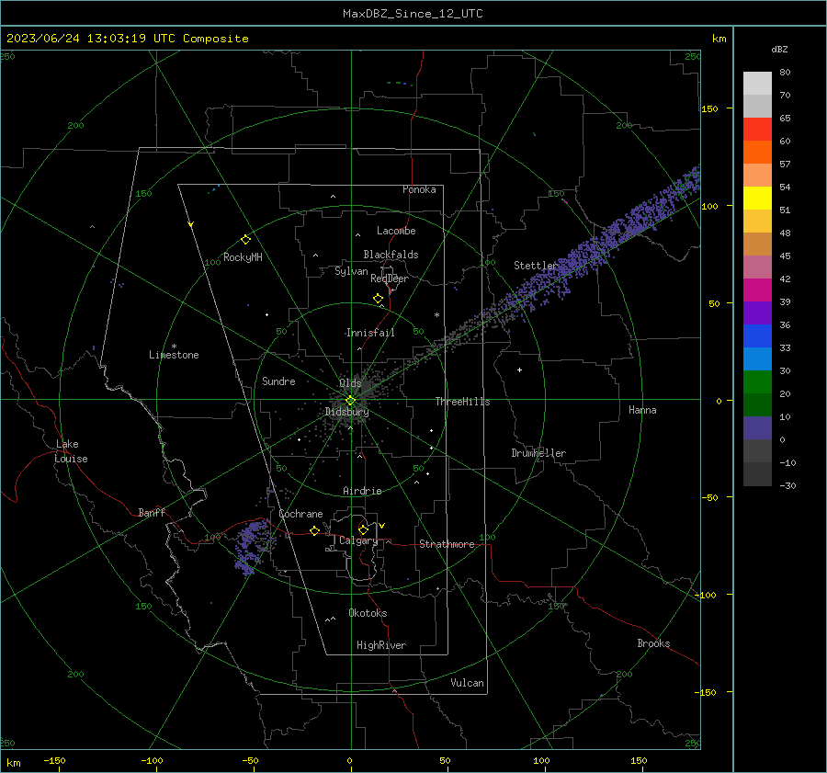Click the MaxDBZ_Since_12_UTC title text

pos(413,14)
